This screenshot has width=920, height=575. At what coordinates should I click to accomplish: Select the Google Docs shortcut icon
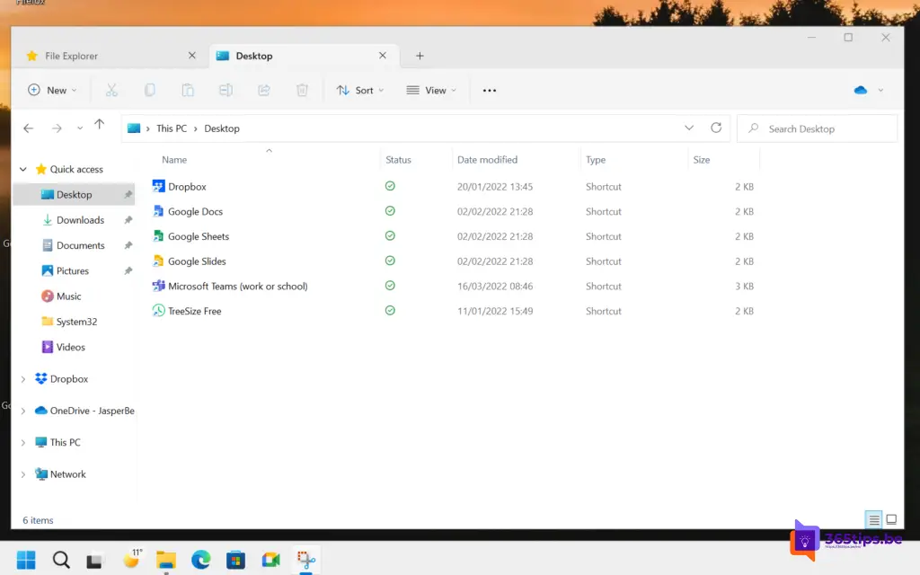click(x=158, y=210)
